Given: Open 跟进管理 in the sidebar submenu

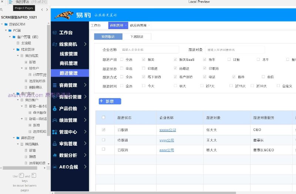Looking at the screenshot, I should (x=70, y=73).
